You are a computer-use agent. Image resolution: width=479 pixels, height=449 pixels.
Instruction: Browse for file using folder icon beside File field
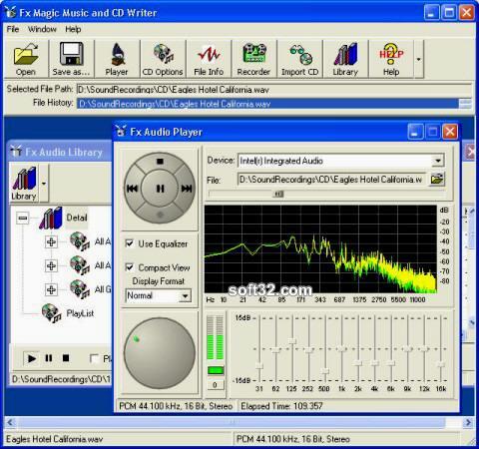(437, 180)
